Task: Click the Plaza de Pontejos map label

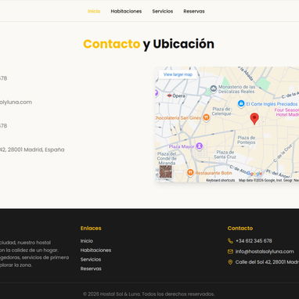Action: point(247,140)
